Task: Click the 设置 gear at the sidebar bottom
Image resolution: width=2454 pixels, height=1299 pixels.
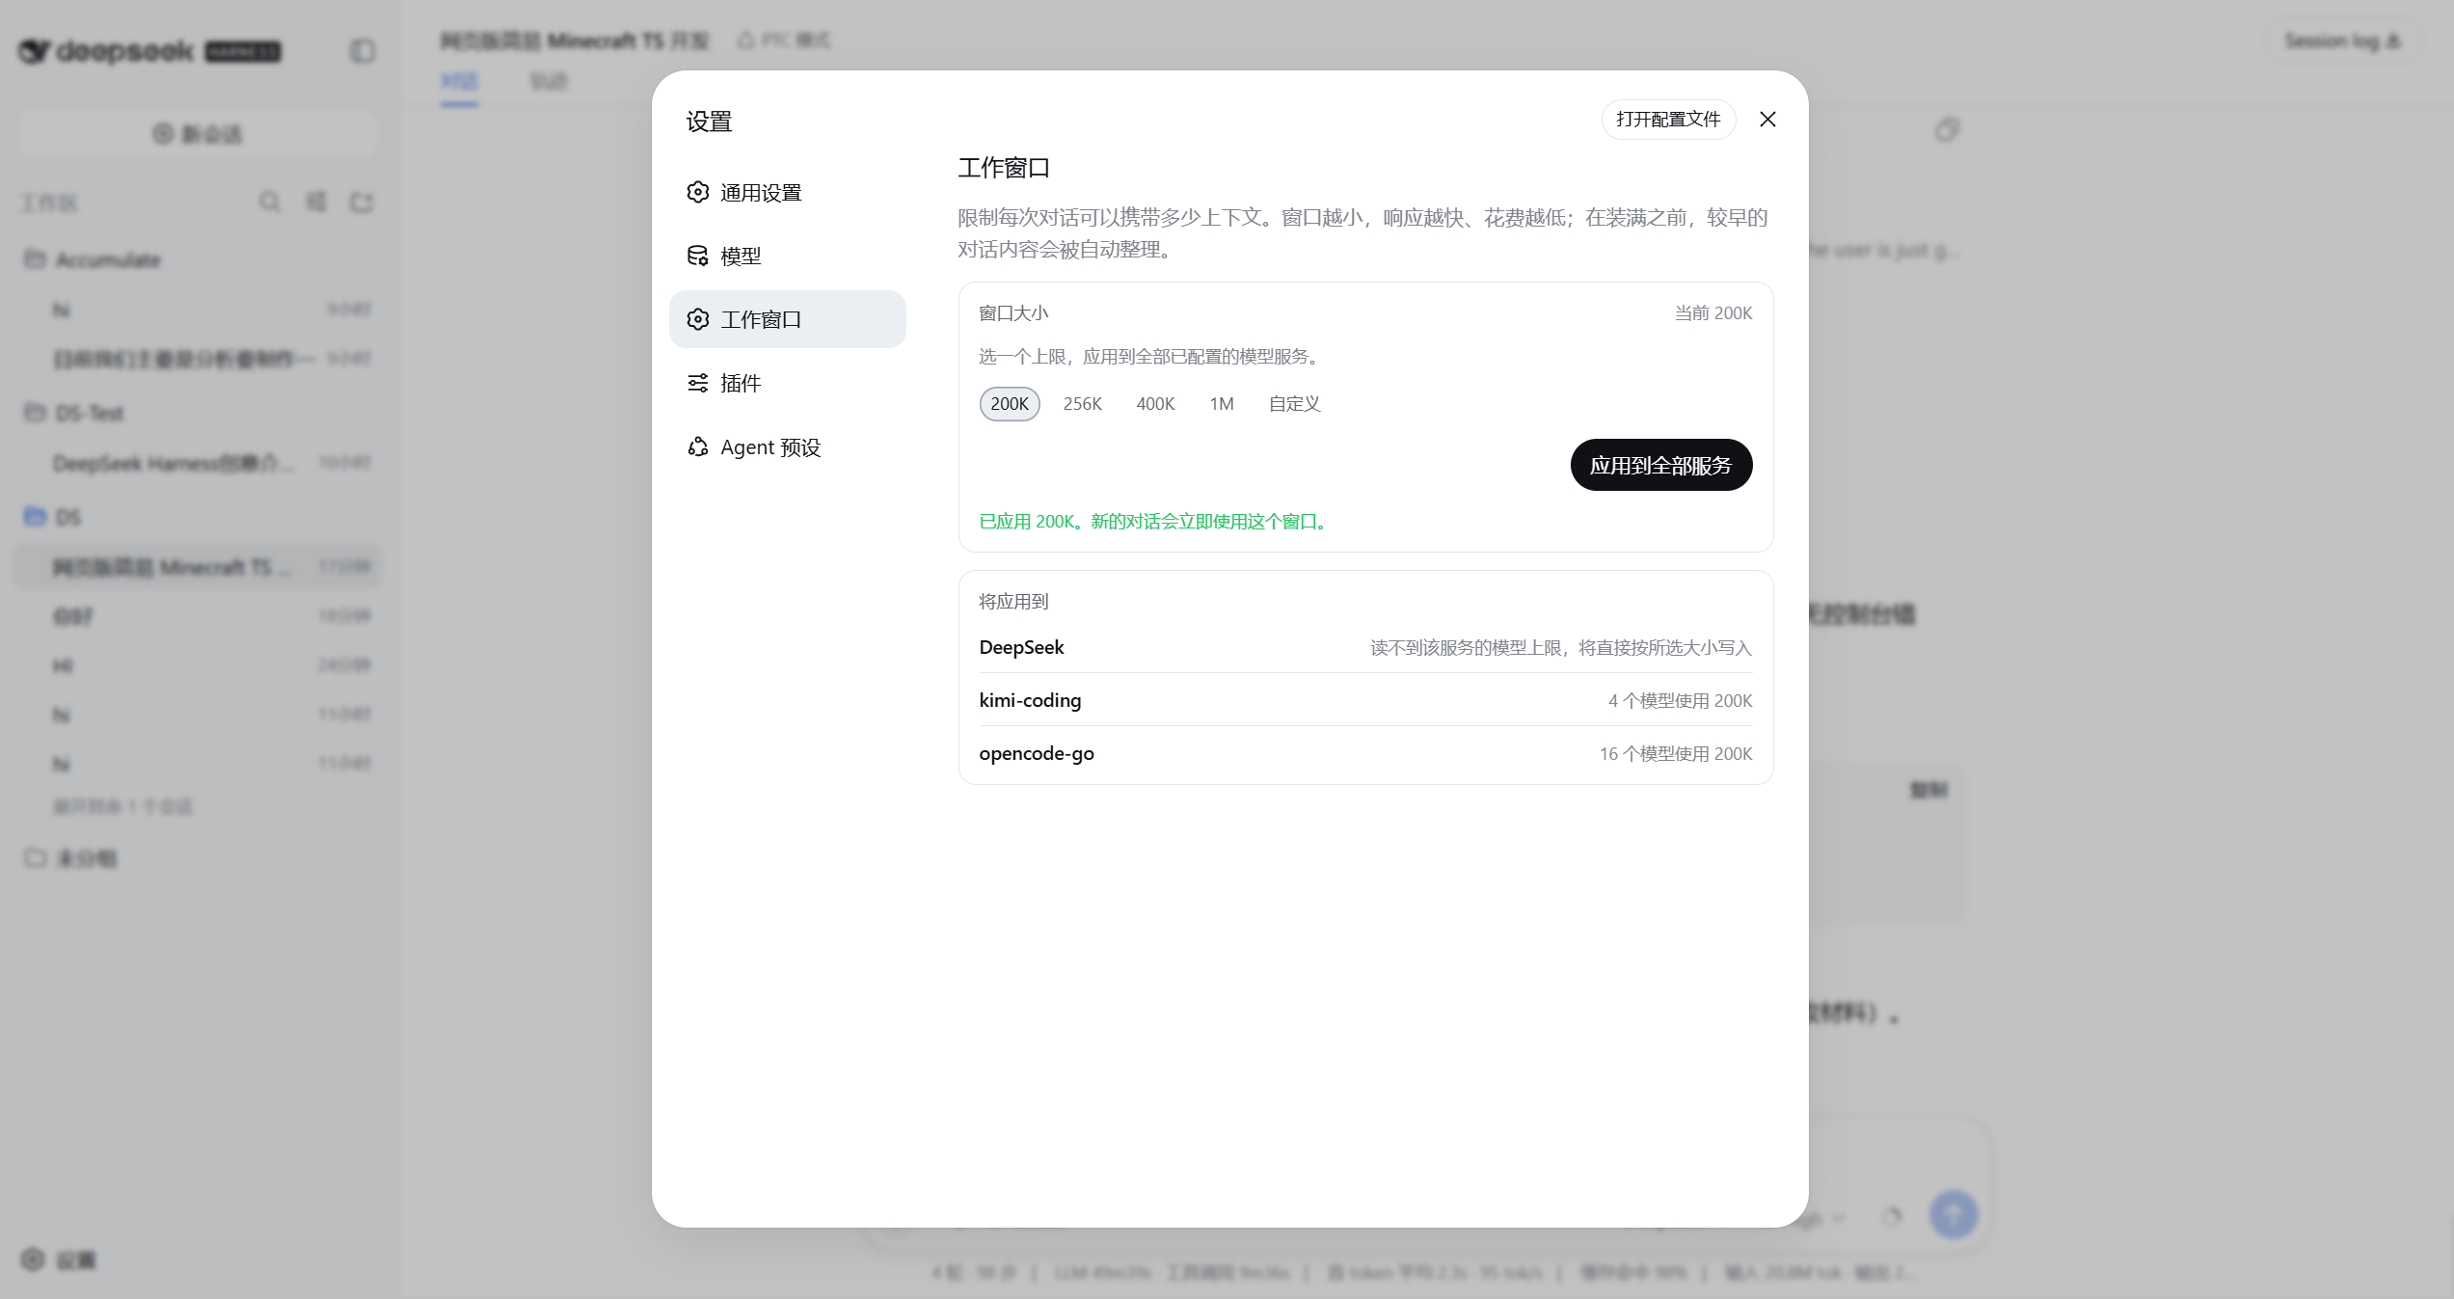Action: pyautogui.click(x=58, y=1259)
